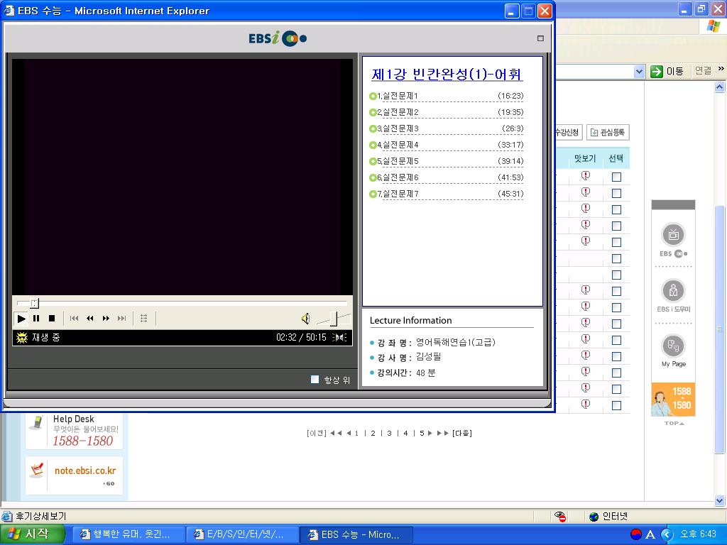Viewport: 727px width, 545px height.
Task: Tick the third 선택 checkbox in the list
Action: pos(616,209)
